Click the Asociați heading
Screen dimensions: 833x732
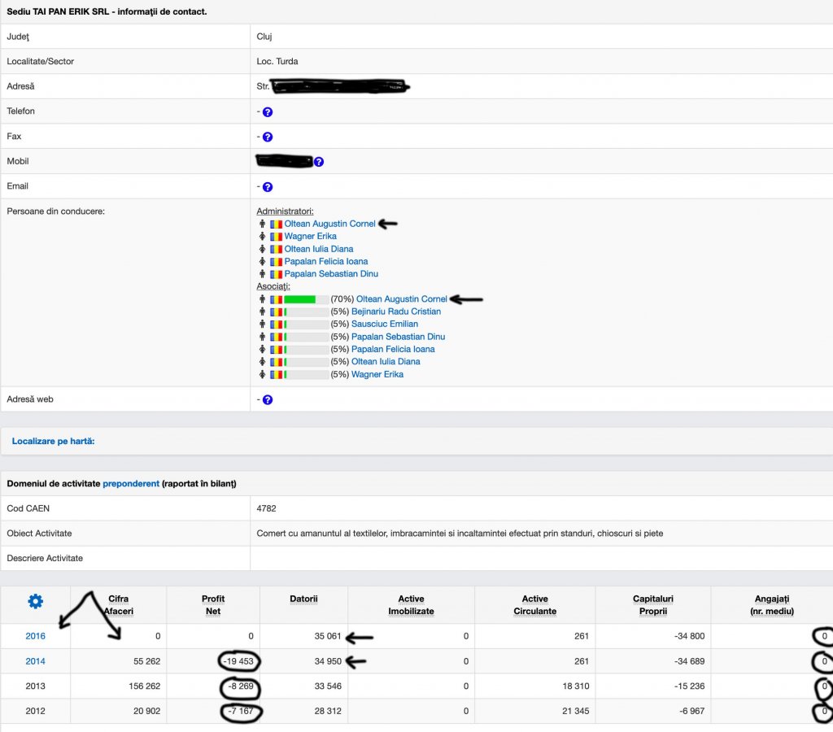[273, 287]
